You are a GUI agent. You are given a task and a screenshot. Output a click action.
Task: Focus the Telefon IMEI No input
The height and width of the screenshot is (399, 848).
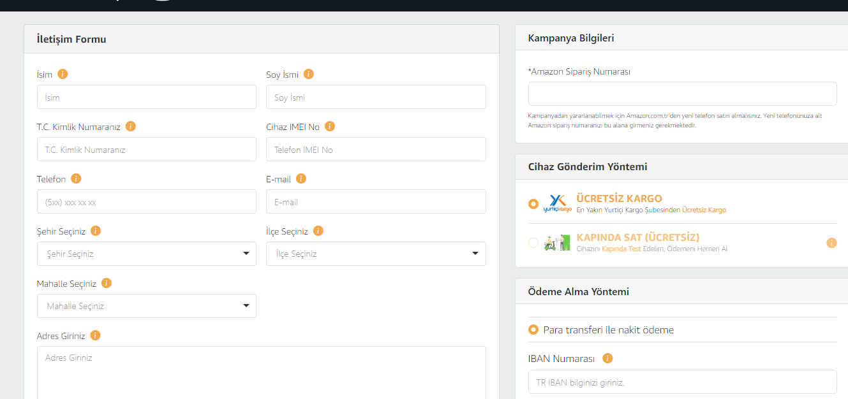(x=376, y=150)
